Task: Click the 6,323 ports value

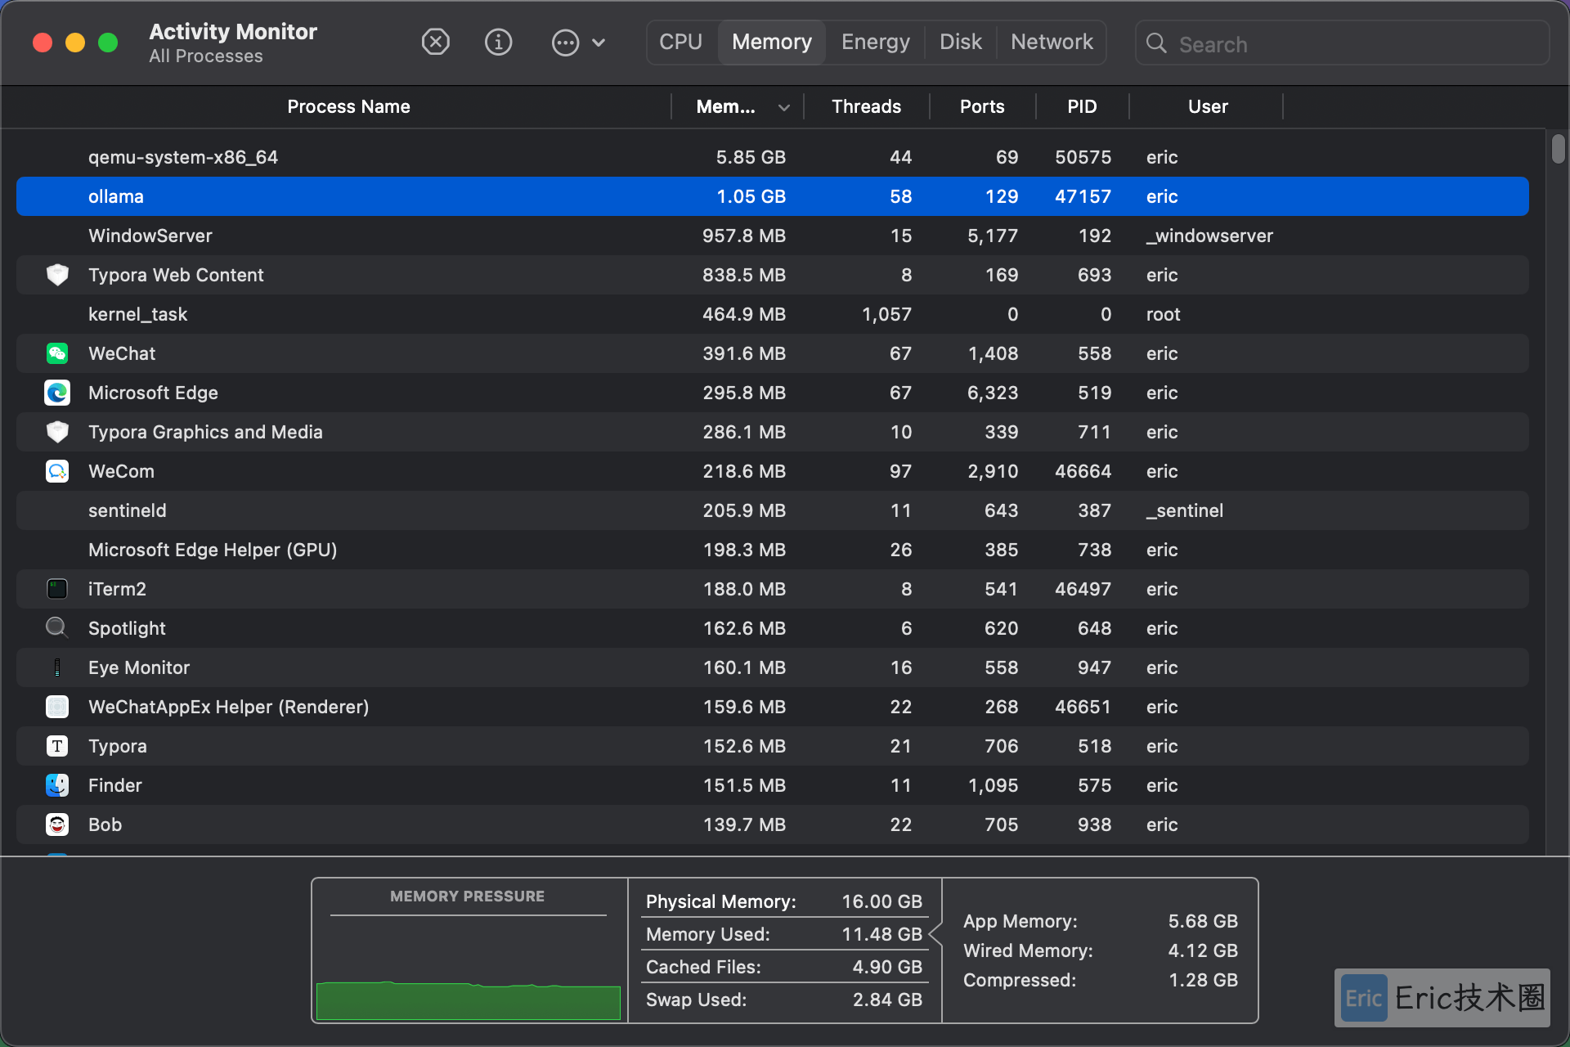Action: (993, 393)
